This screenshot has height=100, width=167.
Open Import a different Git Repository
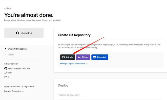pyautogui.click(x=20, y=87)
